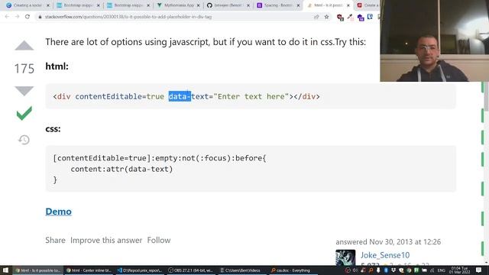Screen dimensions: 489x275
Task: Bookmark this page with the star icon
Action: [326, 17]
